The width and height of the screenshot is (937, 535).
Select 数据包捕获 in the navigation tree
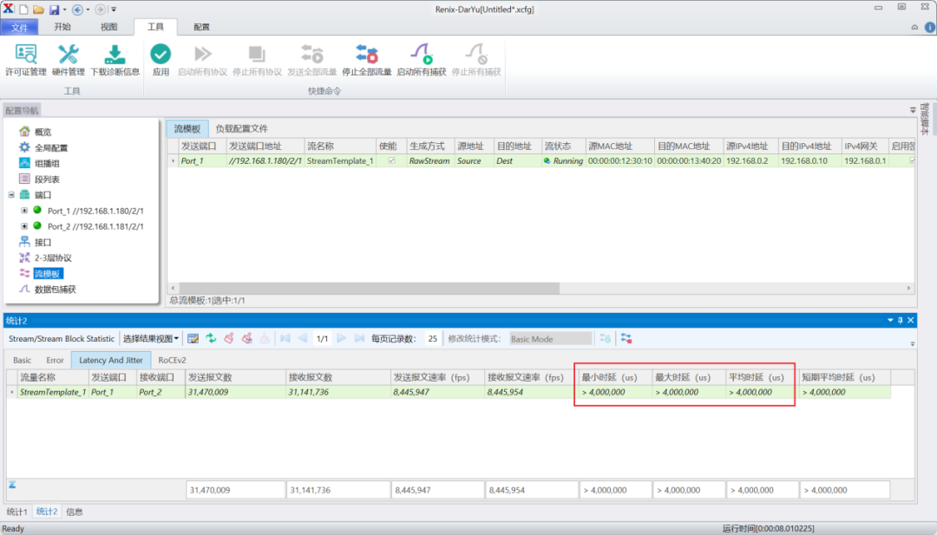click(55, 290)
